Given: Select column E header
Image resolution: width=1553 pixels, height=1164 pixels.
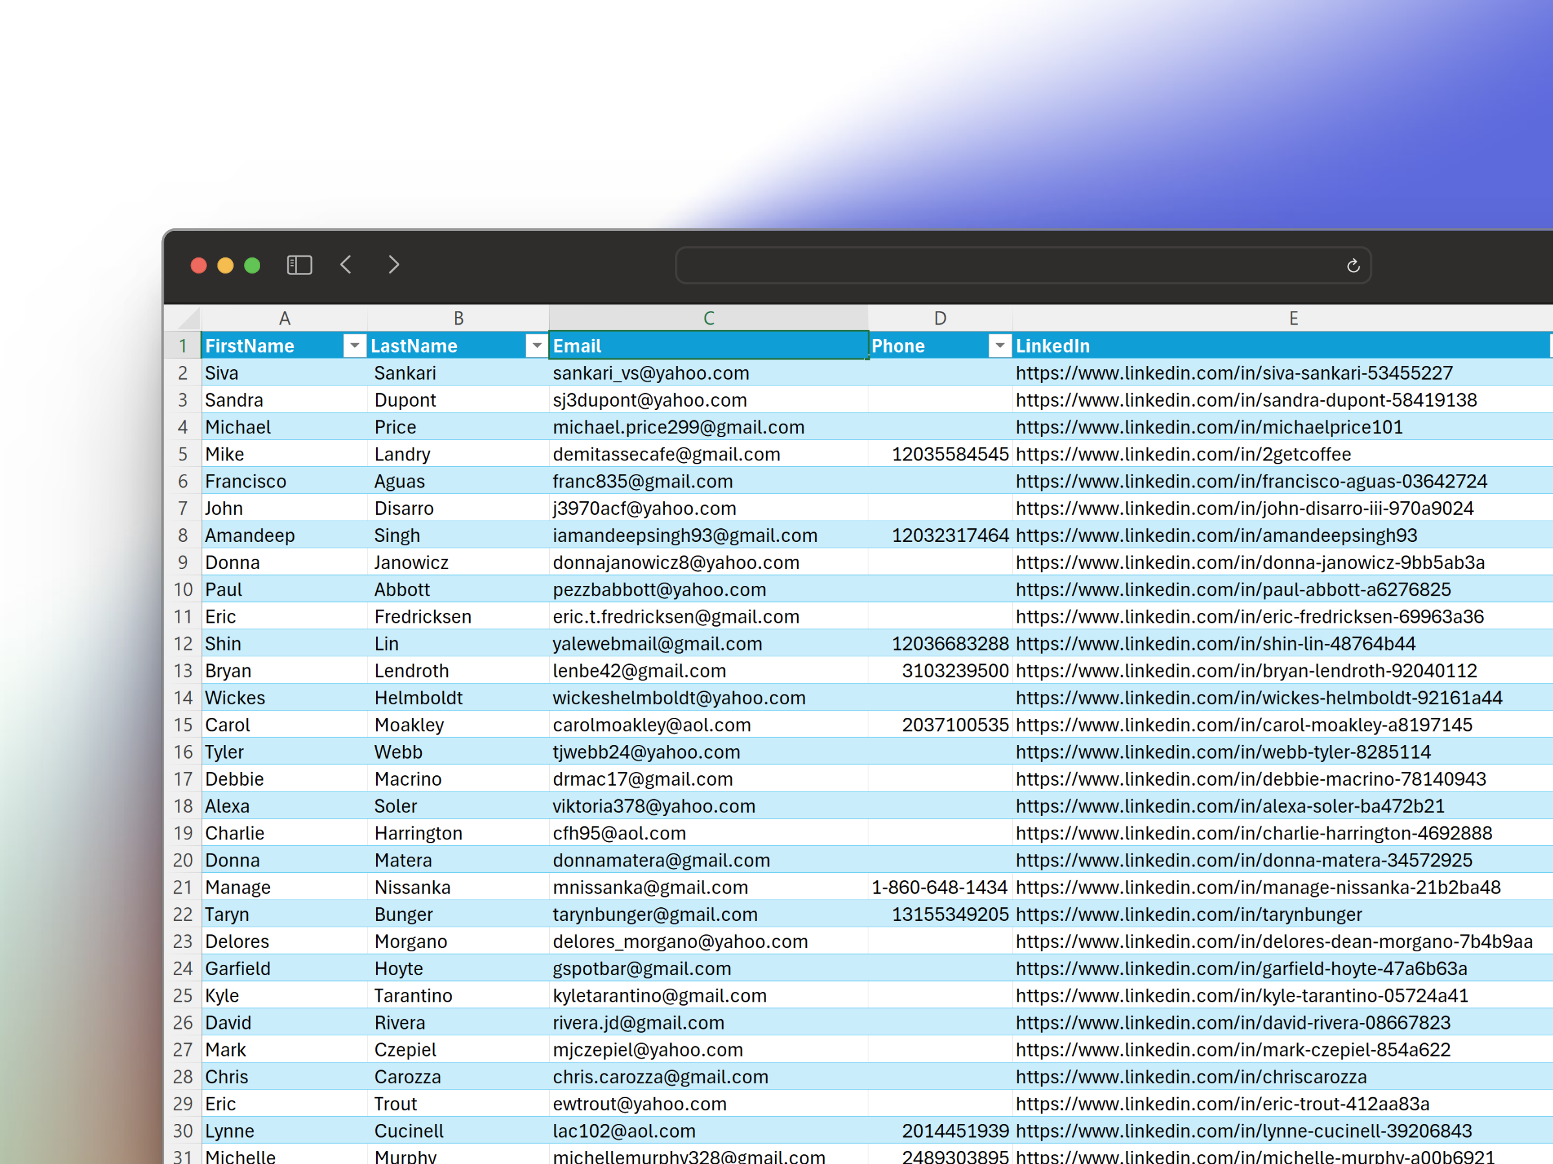Looking at the screenshot, I should coord(1294,319).
